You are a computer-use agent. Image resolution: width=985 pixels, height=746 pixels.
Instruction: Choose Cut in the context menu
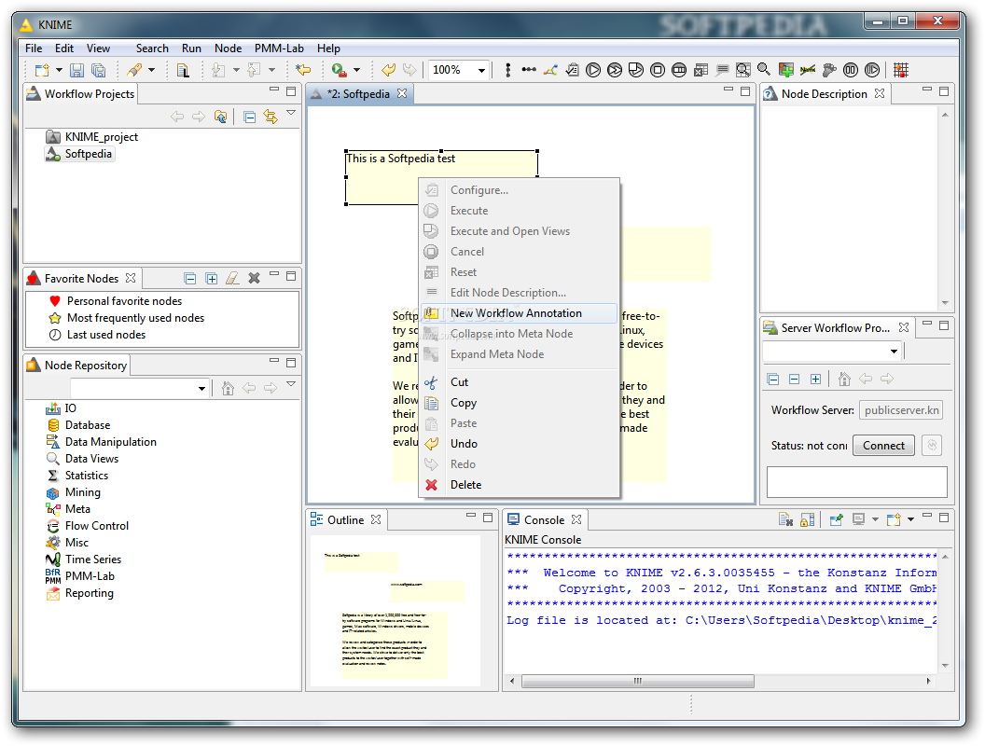[x=519, y=382]
